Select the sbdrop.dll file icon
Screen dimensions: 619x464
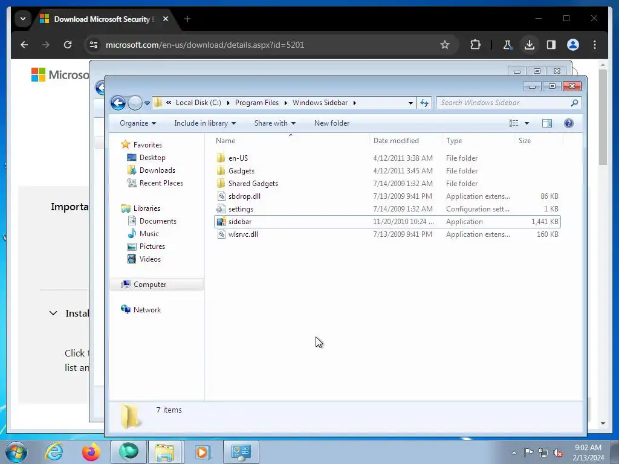click(221, 196)
